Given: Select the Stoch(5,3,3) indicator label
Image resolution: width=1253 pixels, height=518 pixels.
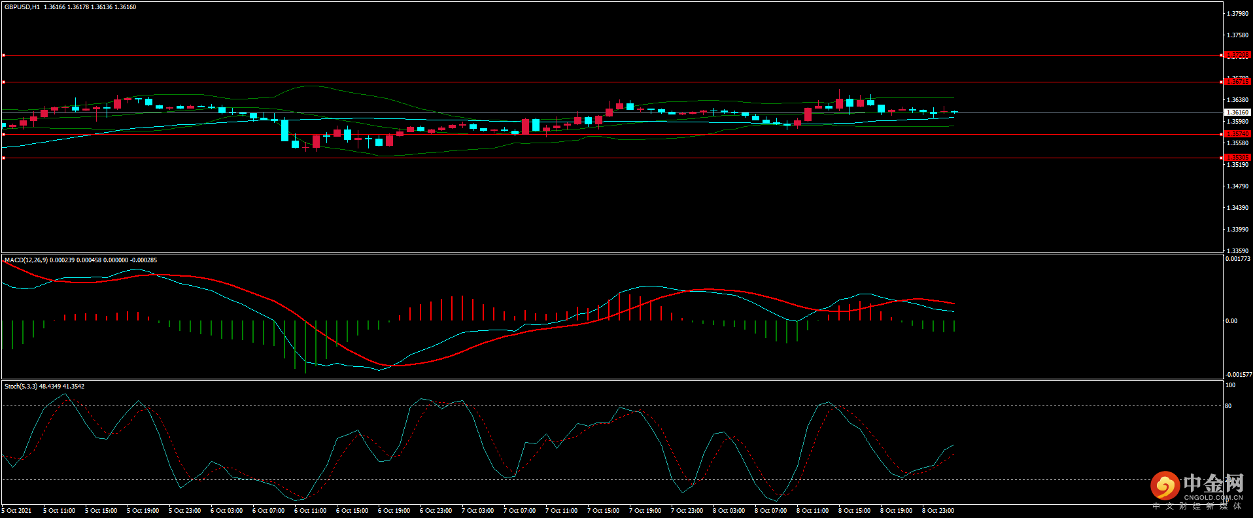Looking at the screenshot, I should click(x=21, y=387).
